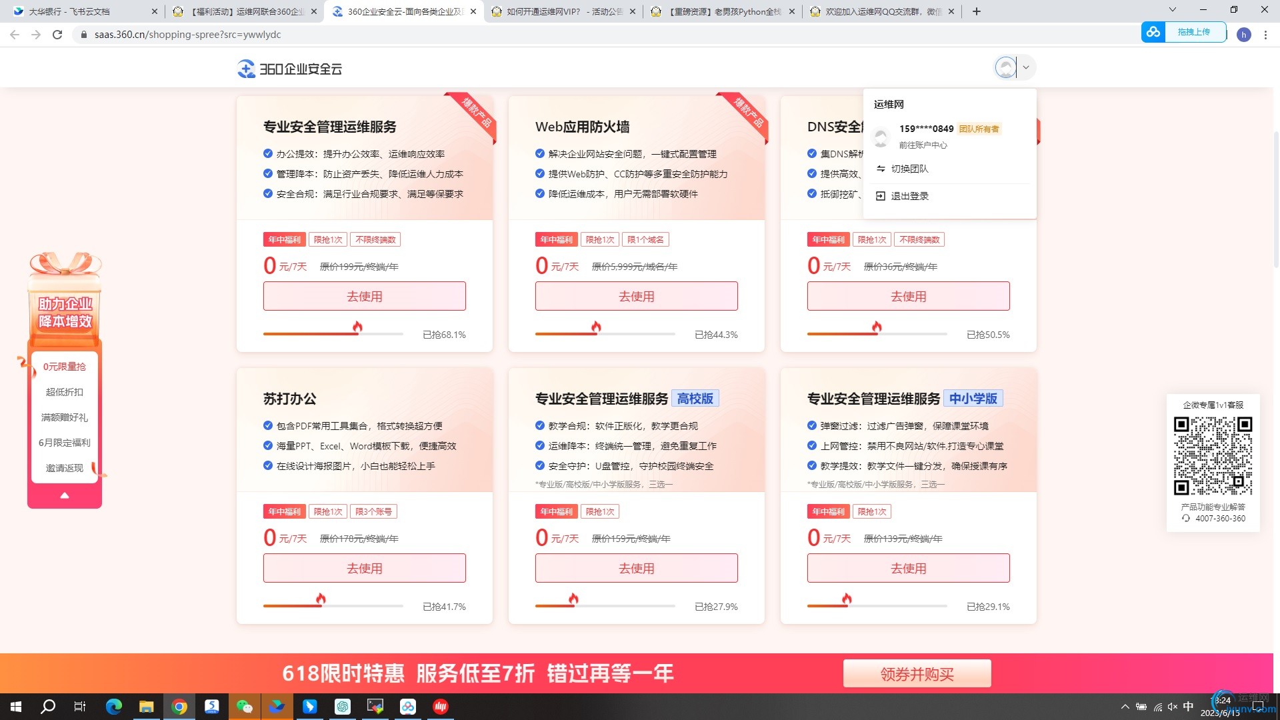Click the 41.7% progress bar

(333, 605)
